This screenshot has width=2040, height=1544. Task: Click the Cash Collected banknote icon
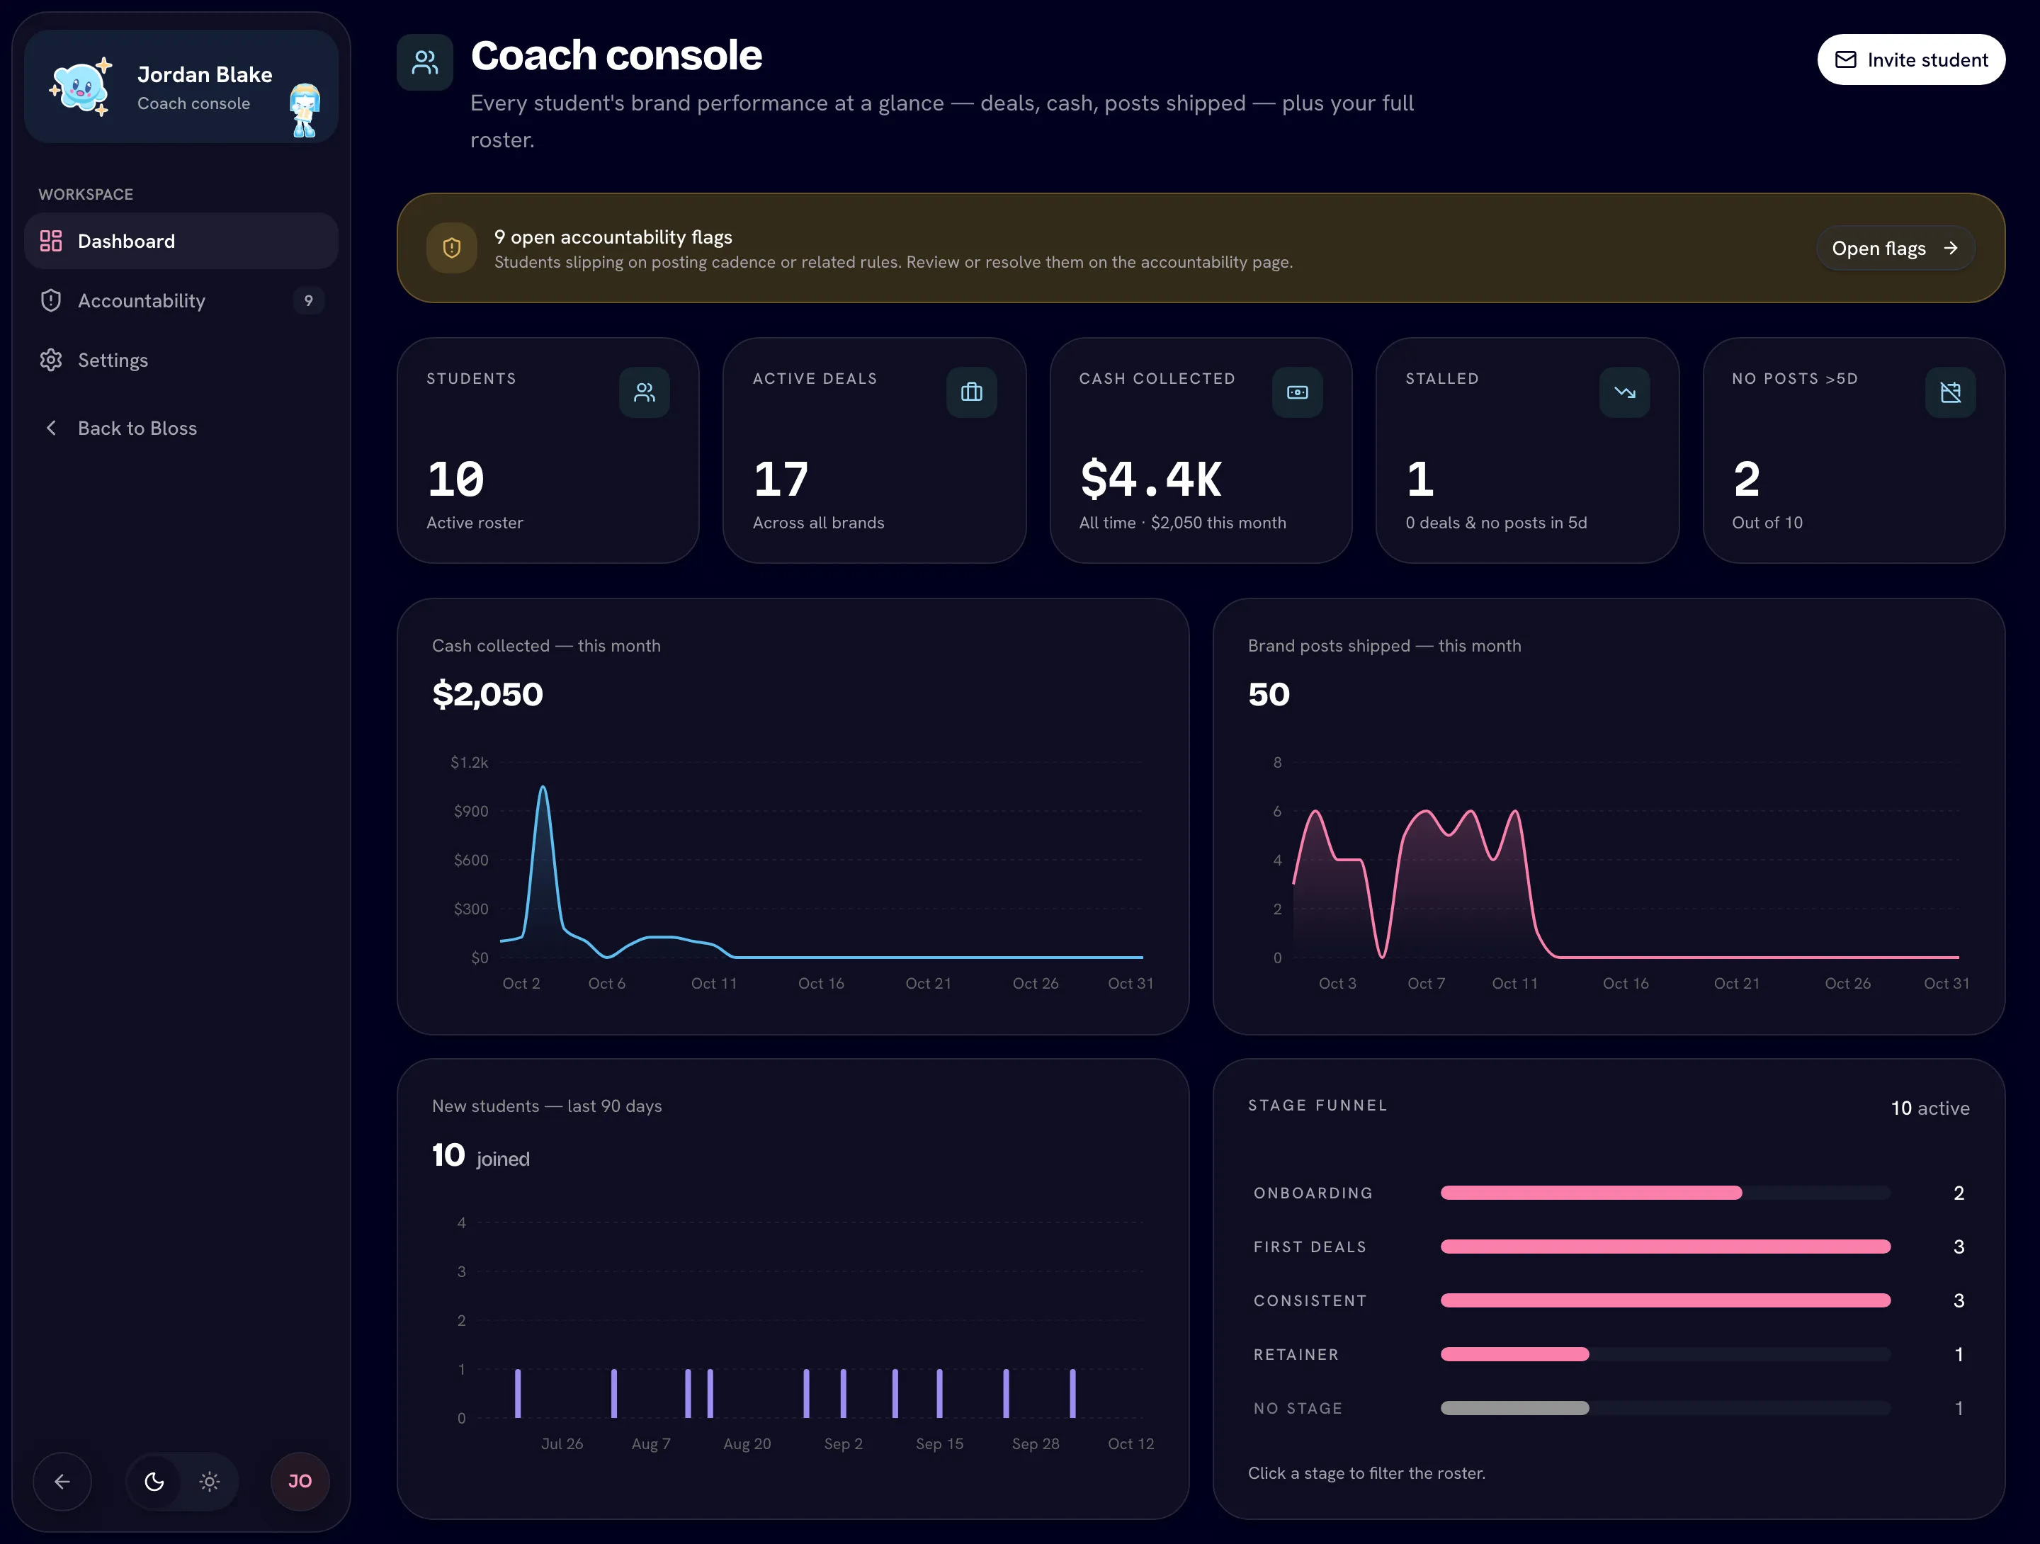[x=1298, y=392]
